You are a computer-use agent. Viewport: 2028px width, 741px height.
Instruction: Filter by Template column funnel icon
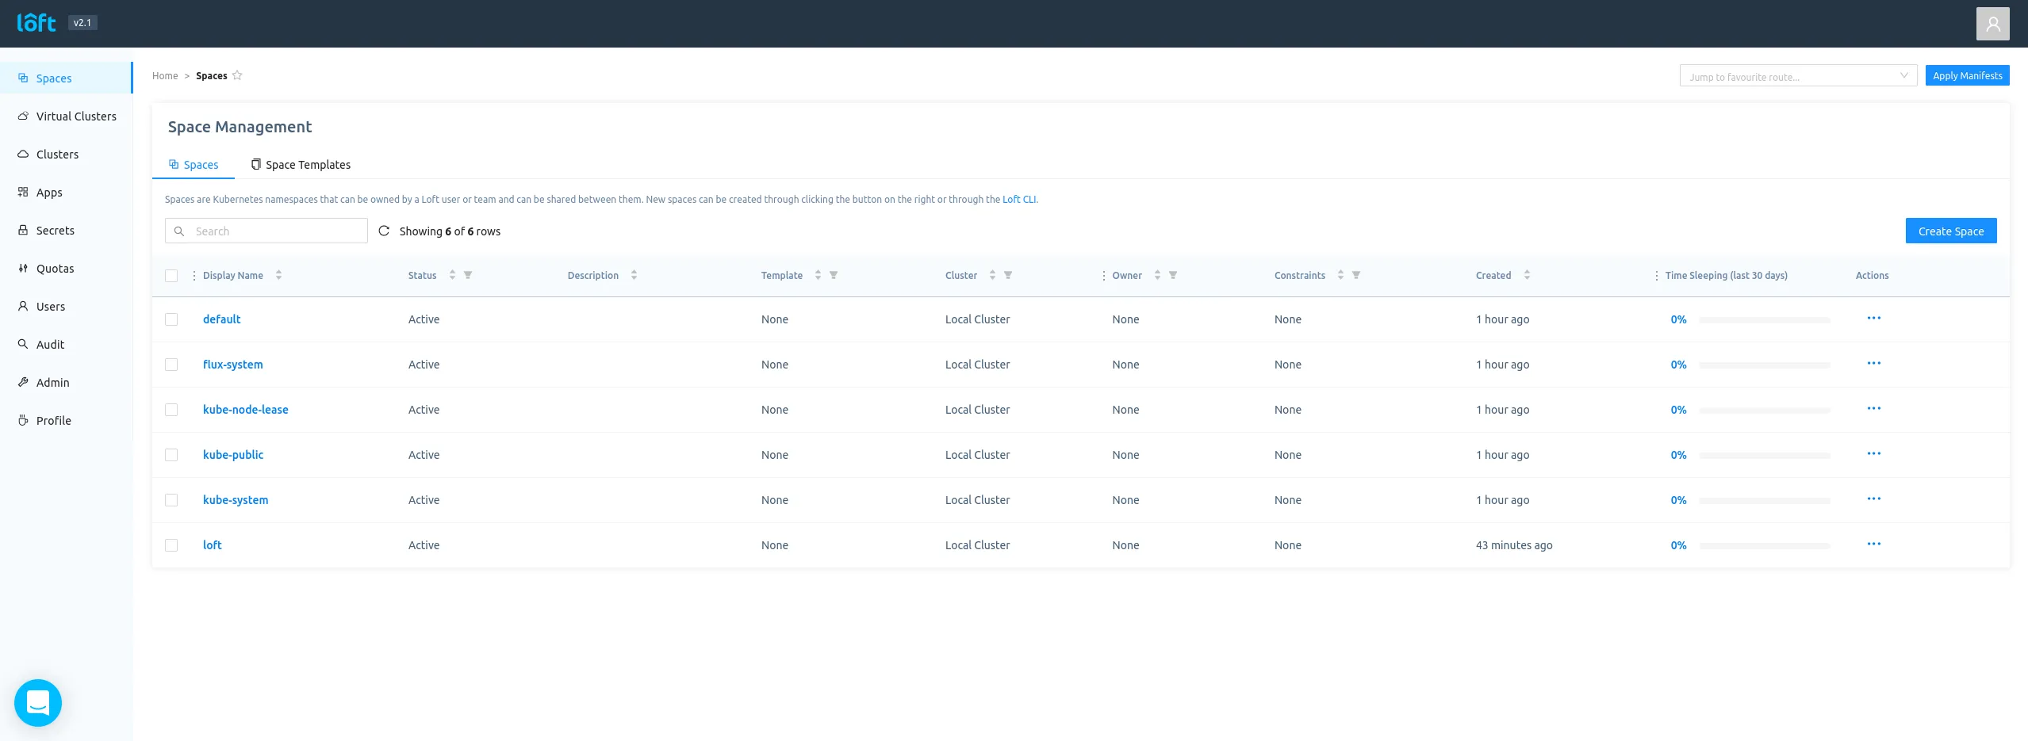[x=834, y=275]
